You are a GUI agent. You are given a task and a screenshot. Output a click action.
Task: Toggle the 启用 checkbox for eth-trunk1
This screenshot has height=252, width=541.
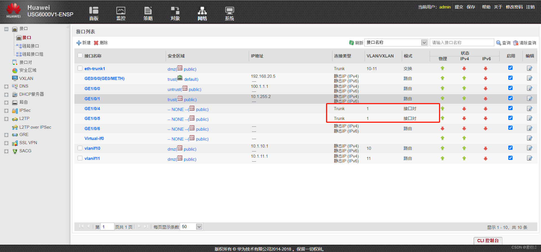[x=510, y=68]
